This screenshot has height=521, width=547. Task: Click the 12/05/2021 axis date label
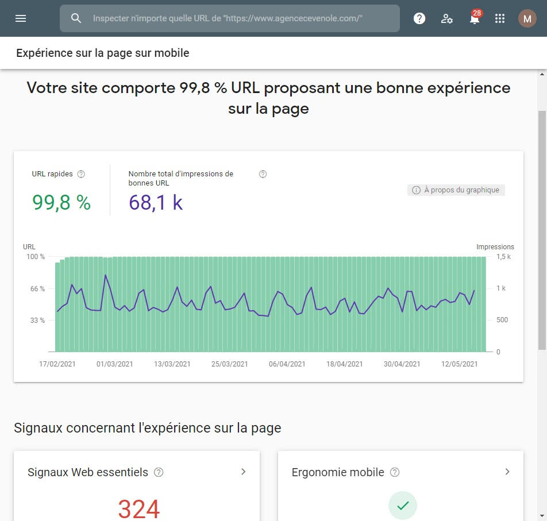pos(460,364)
